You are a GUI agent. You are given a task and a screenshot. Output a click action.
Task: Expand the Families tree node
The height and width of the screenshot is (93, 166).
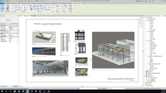(145, 83)
